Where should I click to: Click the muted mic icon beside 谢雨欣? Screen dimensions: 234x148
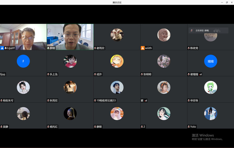point(95,48)
